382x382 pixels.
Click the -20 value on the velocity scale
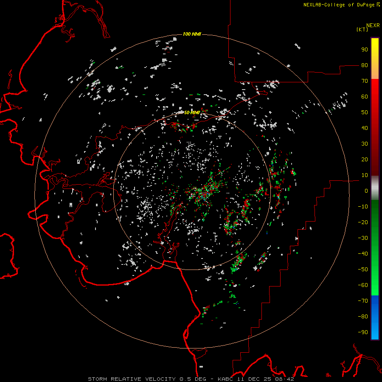click(x=363, y=222)
